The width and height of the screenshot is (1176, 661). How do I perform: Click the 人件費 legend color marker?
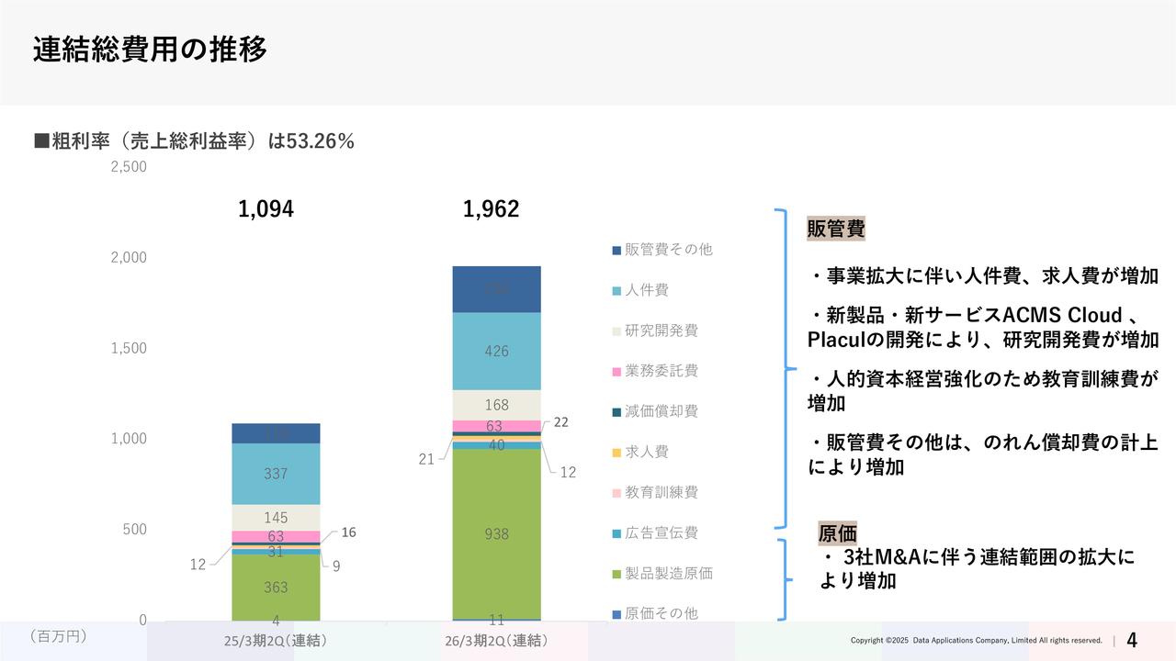pos(616,291)
